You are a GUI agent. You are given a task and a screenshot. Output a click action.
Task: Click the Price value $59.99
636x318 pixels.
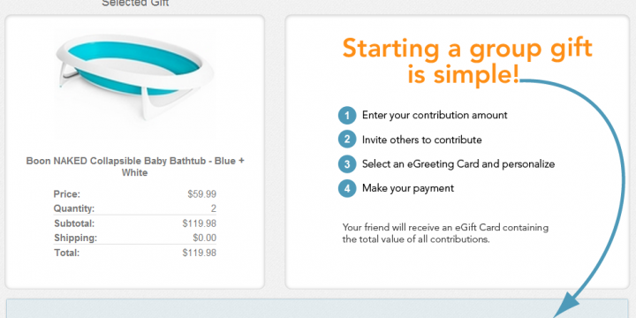click(201, 194)
